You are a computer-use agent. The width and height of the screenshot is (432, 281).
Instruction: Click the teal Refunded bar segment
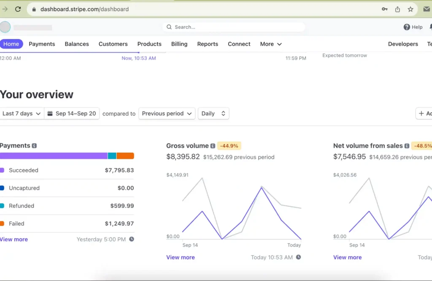(112, 156)
